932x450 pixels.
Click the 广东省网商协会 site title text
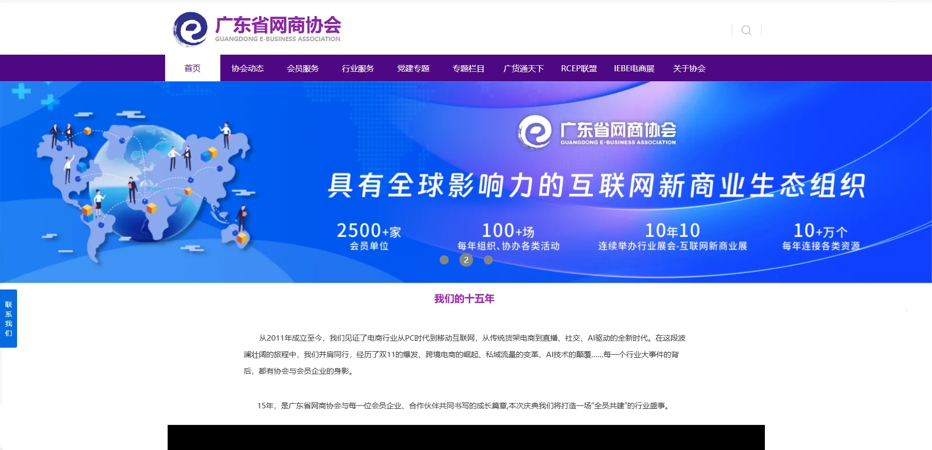pyautogui.click(x=278, y=25)
